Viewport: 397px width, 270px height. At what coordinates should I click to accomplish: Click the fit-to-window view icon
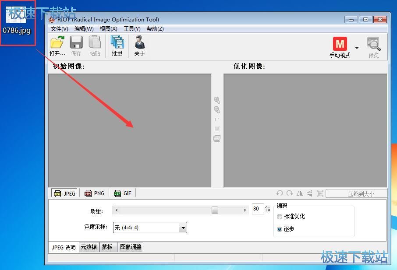tap(217, 129)
